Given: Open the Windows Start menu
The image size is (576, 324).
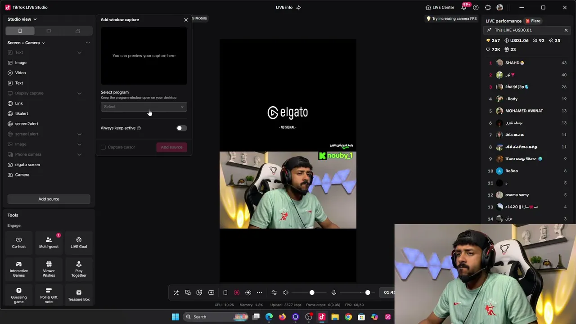Looking at the screenshot, I should (175, 317).
